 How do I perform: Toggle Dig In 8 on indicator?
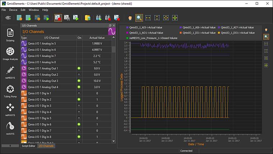point(79,137)
